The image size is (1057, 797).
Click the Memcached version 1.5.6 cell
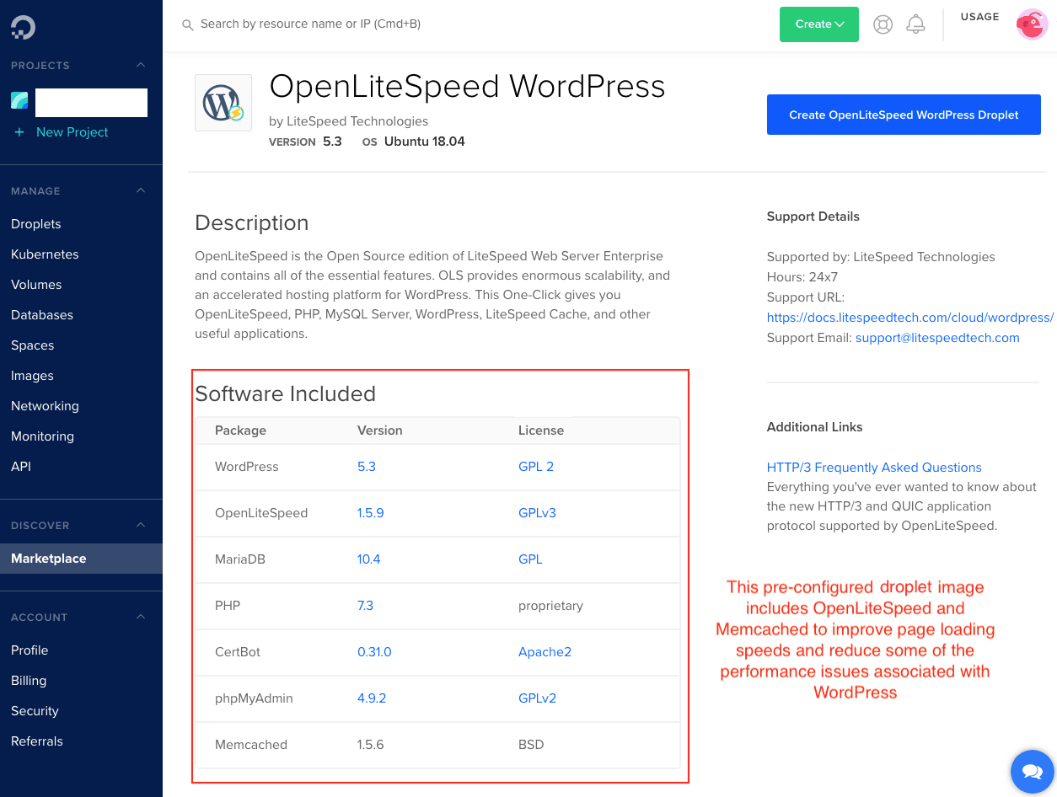point(371,745)
